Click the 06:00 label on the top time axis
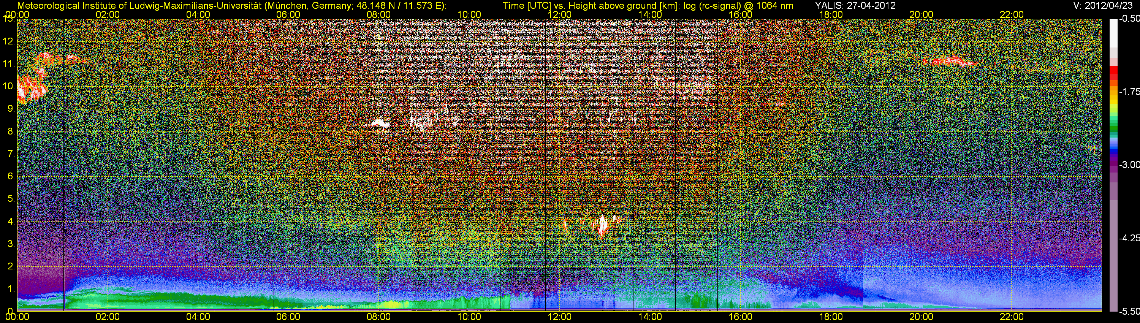 point(288,14)
